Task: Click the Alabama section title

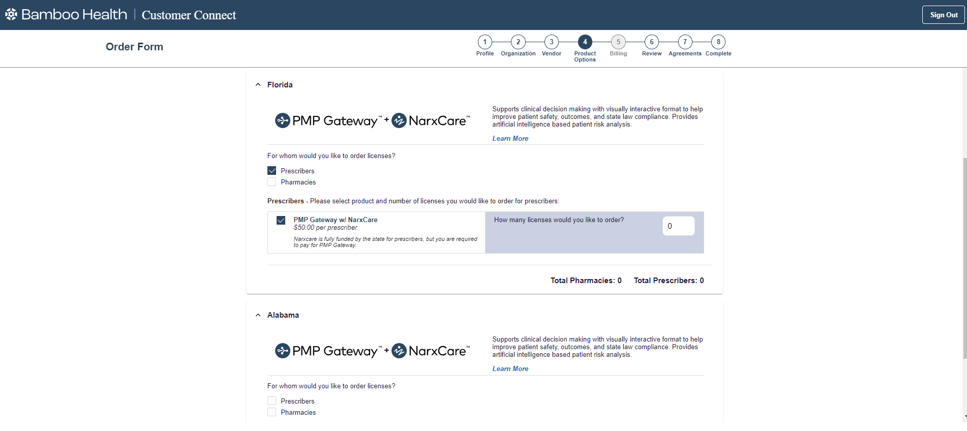Action: (283, 315)
